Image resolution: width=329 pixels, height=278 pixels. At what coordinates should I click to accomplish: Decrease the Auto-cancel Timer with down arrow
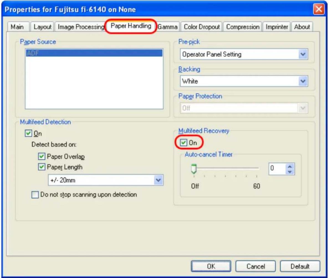pyautogui.click(x=290, y=172)
